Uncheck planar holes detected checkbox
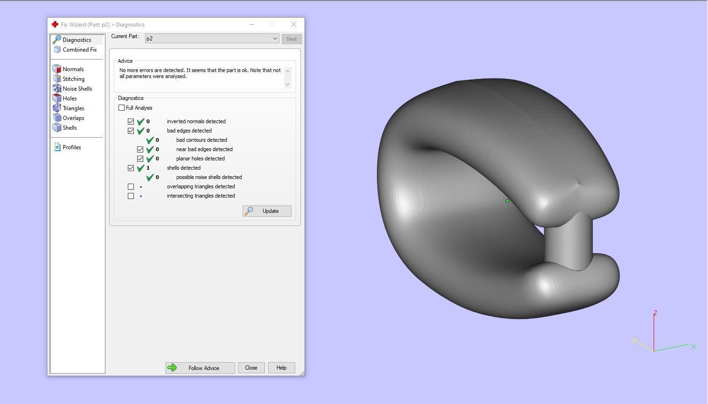 140,159
